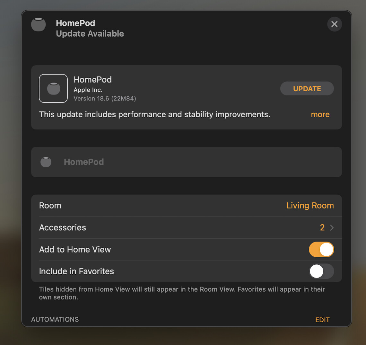The height and width of the screenshot is (345, 366).
Task: Click EDIT next to Automations
Action: tap(322, 320)
